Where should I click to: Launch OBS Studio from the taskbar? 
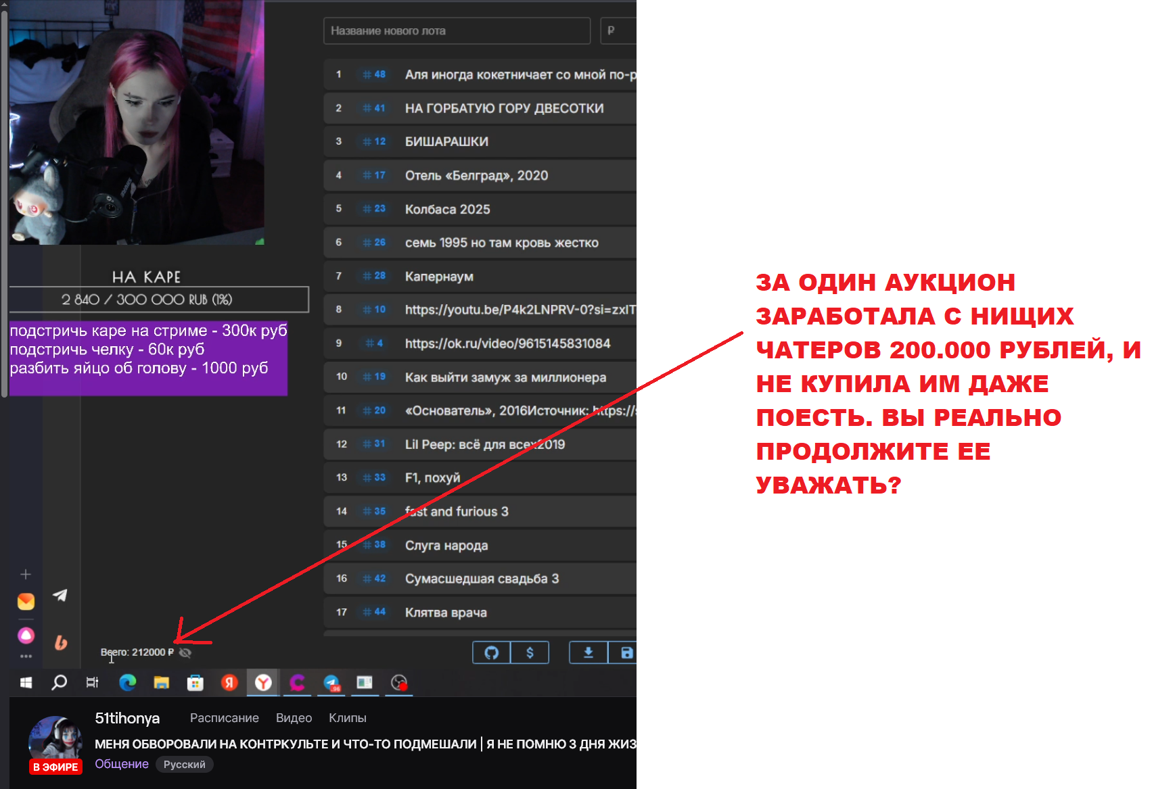(x=398, y=683)
